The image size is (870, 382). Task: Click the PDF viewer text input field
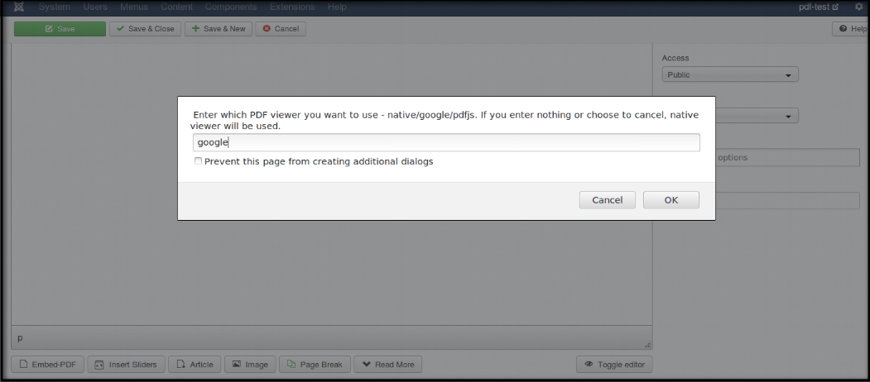pos(447,142)
